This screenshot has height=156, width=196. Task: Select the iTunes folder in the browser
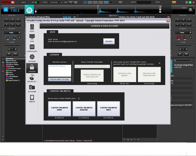(10, 78)
